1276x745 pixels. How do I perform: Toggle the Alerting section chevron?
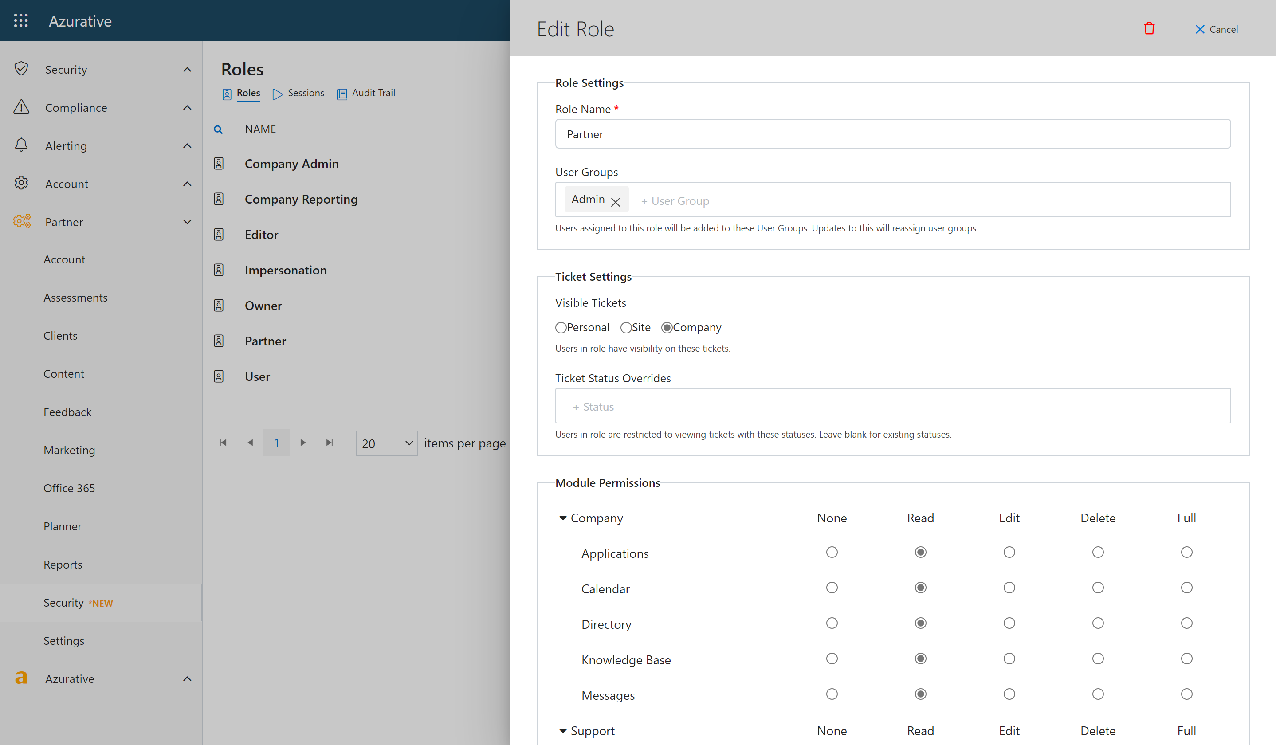[x=187, y=146]
